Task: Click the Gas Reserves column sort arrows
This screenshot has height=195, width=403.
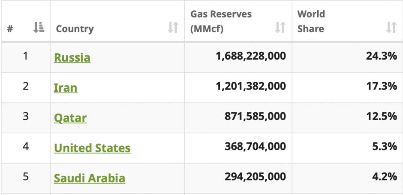Action: 280,28
